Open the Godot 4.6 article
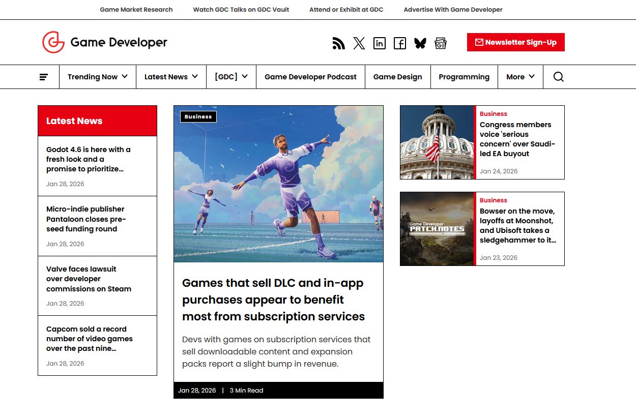Screen dimensions: 636x418 pos(89,159)
